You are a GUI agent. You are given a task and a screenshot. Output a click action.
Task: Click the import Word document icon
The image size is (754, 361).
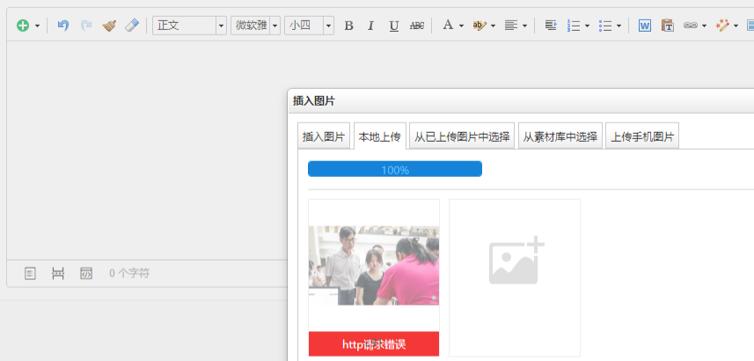pyautogui.click(x=645, y=26)
